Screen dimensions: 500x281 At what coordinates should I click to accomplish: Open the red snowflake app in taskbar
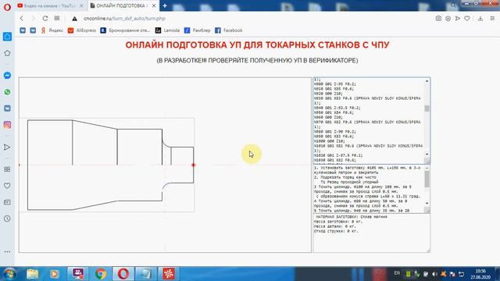click(x=169, y=274)
